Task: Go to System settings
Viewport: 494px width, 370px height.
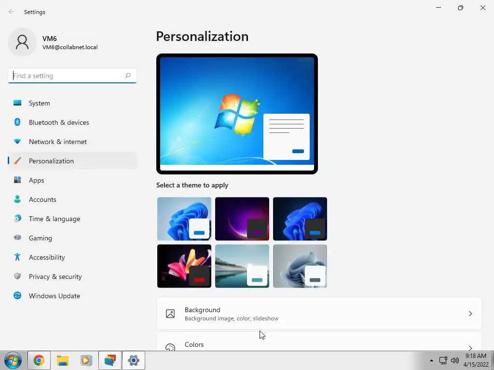Action: point(72,103)
